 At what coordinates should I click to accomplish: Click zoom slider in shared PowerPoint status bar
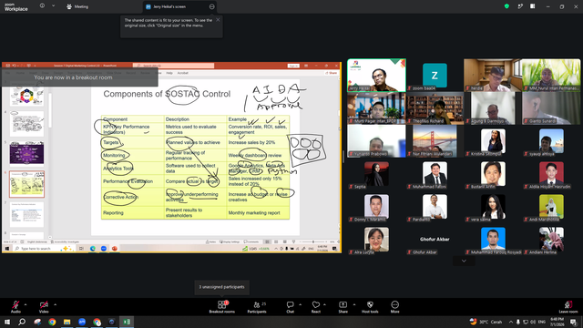[313, 241]
